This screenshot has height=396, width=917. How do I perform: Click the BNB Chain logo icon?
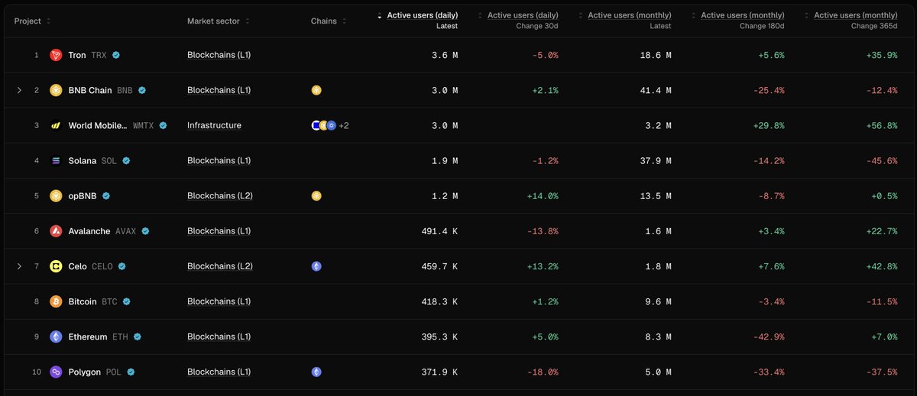coord(56,90)
